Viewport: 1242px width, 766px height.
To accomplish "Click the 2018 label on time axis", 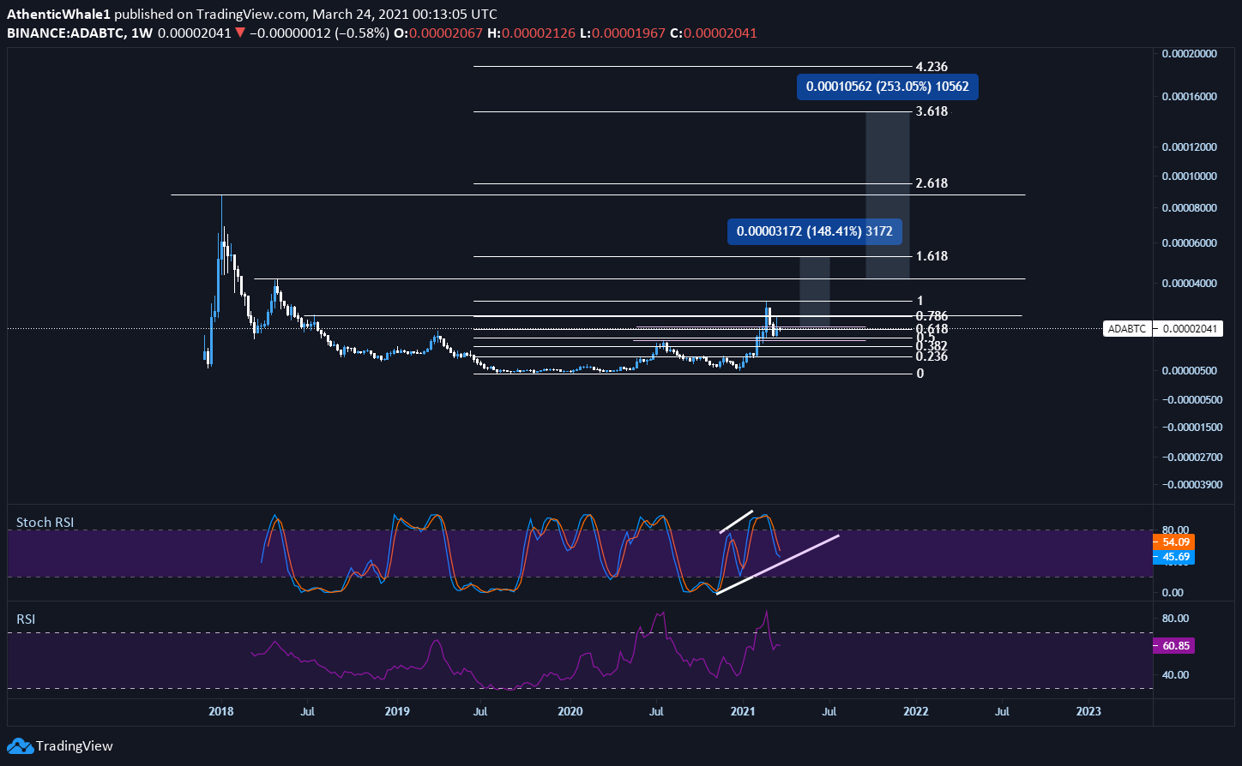I will pyautogui.click(x=221, y=711).
